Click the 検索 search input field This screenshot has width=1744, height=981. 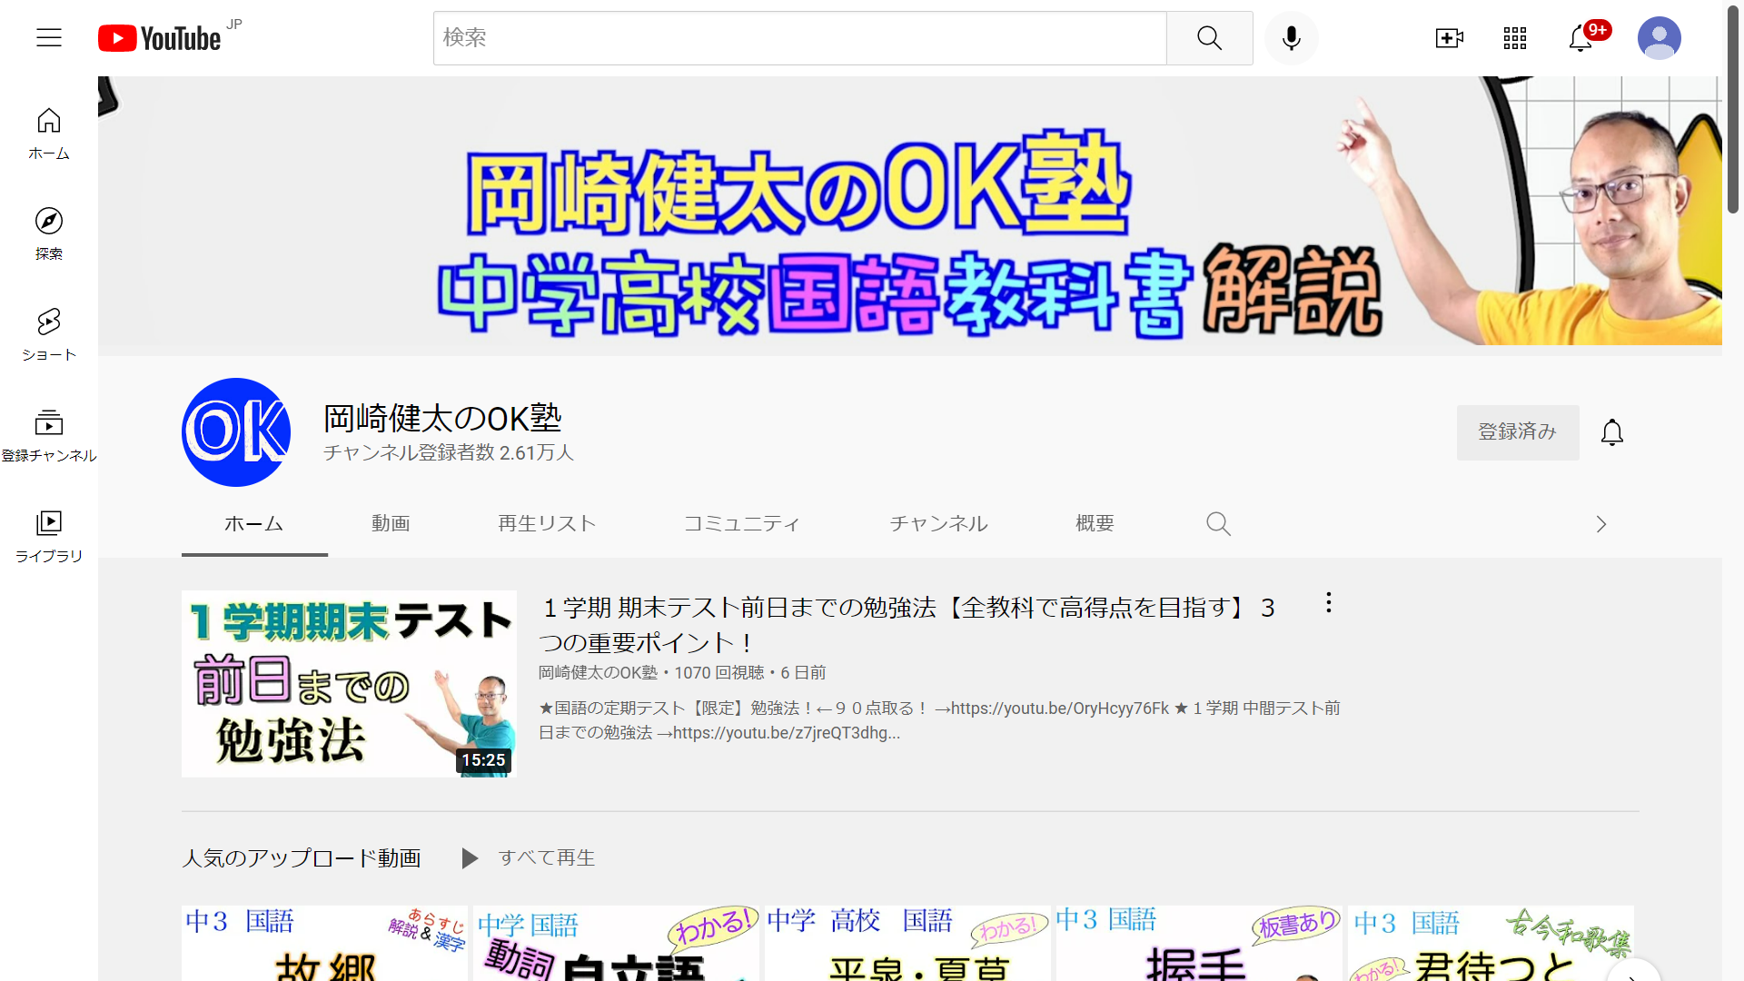(x=799, y=38)
